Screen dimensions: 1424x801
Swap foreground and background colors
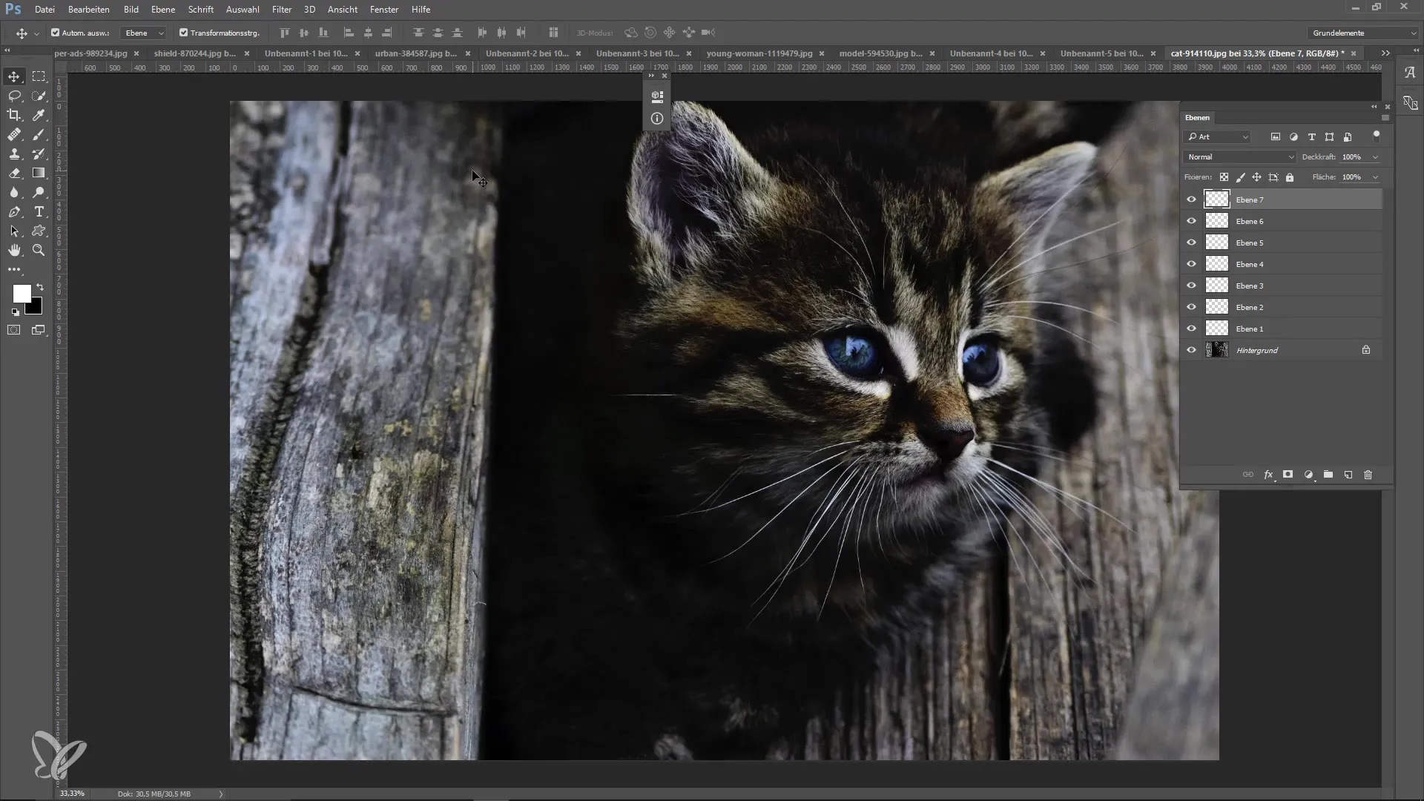[x=40, y=287]
